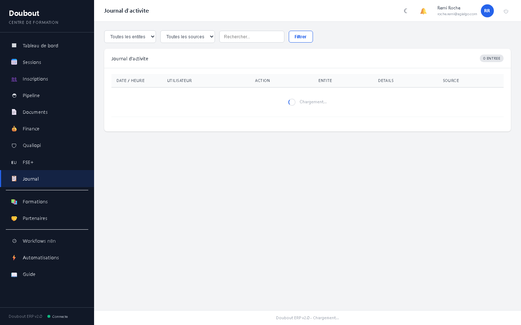
Task: Toggle dark mode with moon icon
Action: [x=406, y=11]
